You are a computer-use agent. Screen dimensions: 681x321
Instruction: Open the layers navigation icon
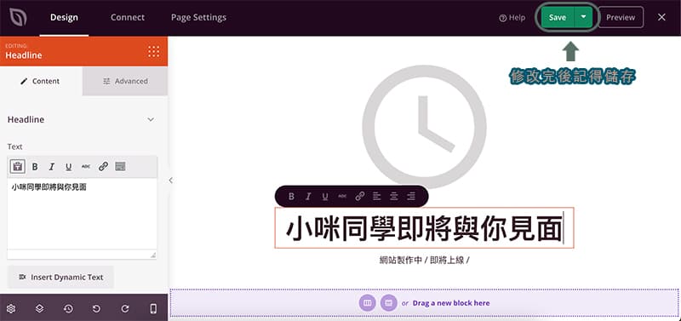coord(39,308)
